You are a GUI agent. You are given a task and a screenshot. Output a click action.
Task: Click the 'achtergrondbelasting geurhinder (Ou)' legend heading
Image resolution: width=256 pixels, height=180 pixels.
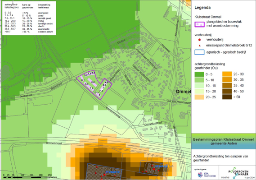(210, 66)
